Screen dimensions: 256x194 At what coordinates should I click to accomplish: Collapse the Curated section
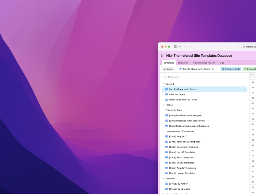pos(164,84)
